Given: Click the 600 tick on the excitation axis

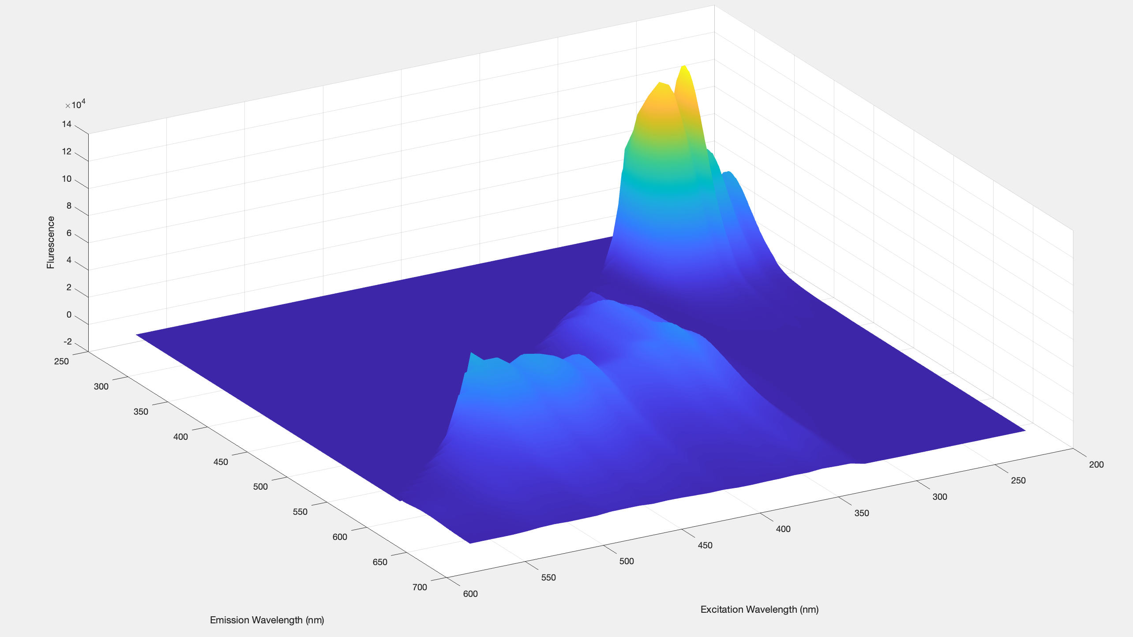Looking at the screenshot, I should click(470, 594).
